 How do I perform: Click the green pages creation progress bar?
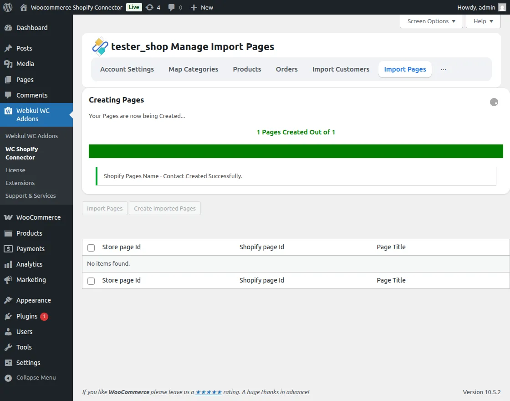296,151
